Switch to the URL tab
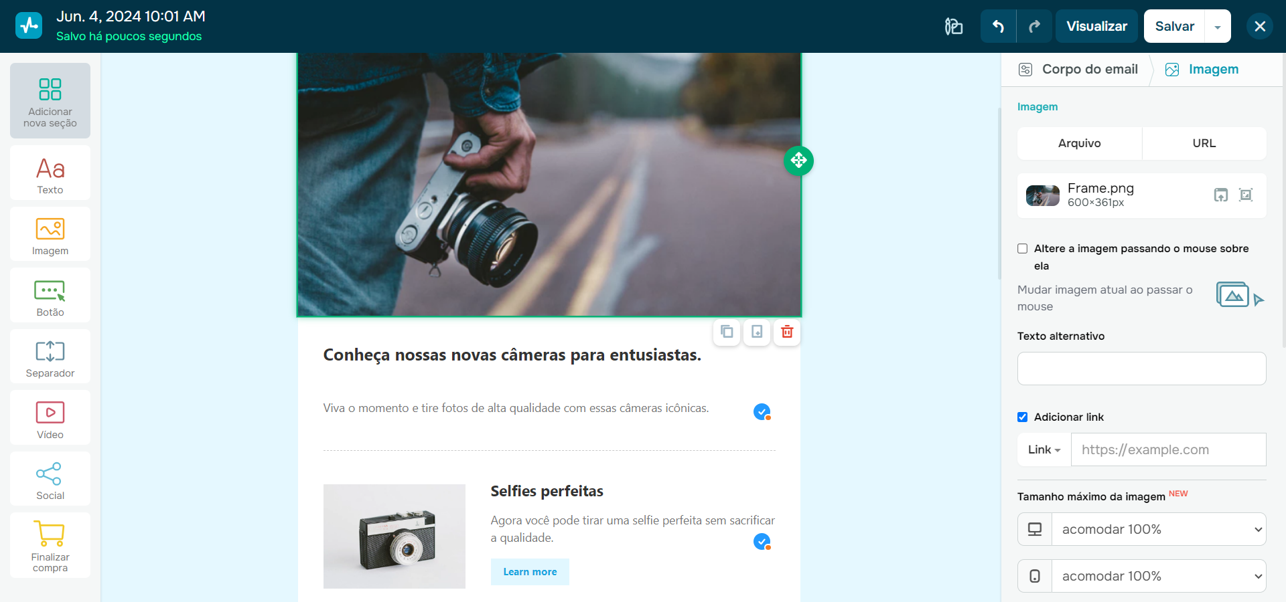Viewport: 1286px width, 602px height. [1204, 143]
